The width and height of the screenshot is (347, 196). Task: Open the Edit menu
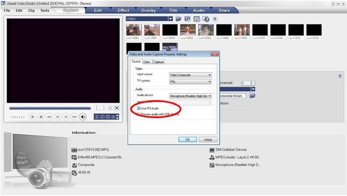[x=19, y=10]
